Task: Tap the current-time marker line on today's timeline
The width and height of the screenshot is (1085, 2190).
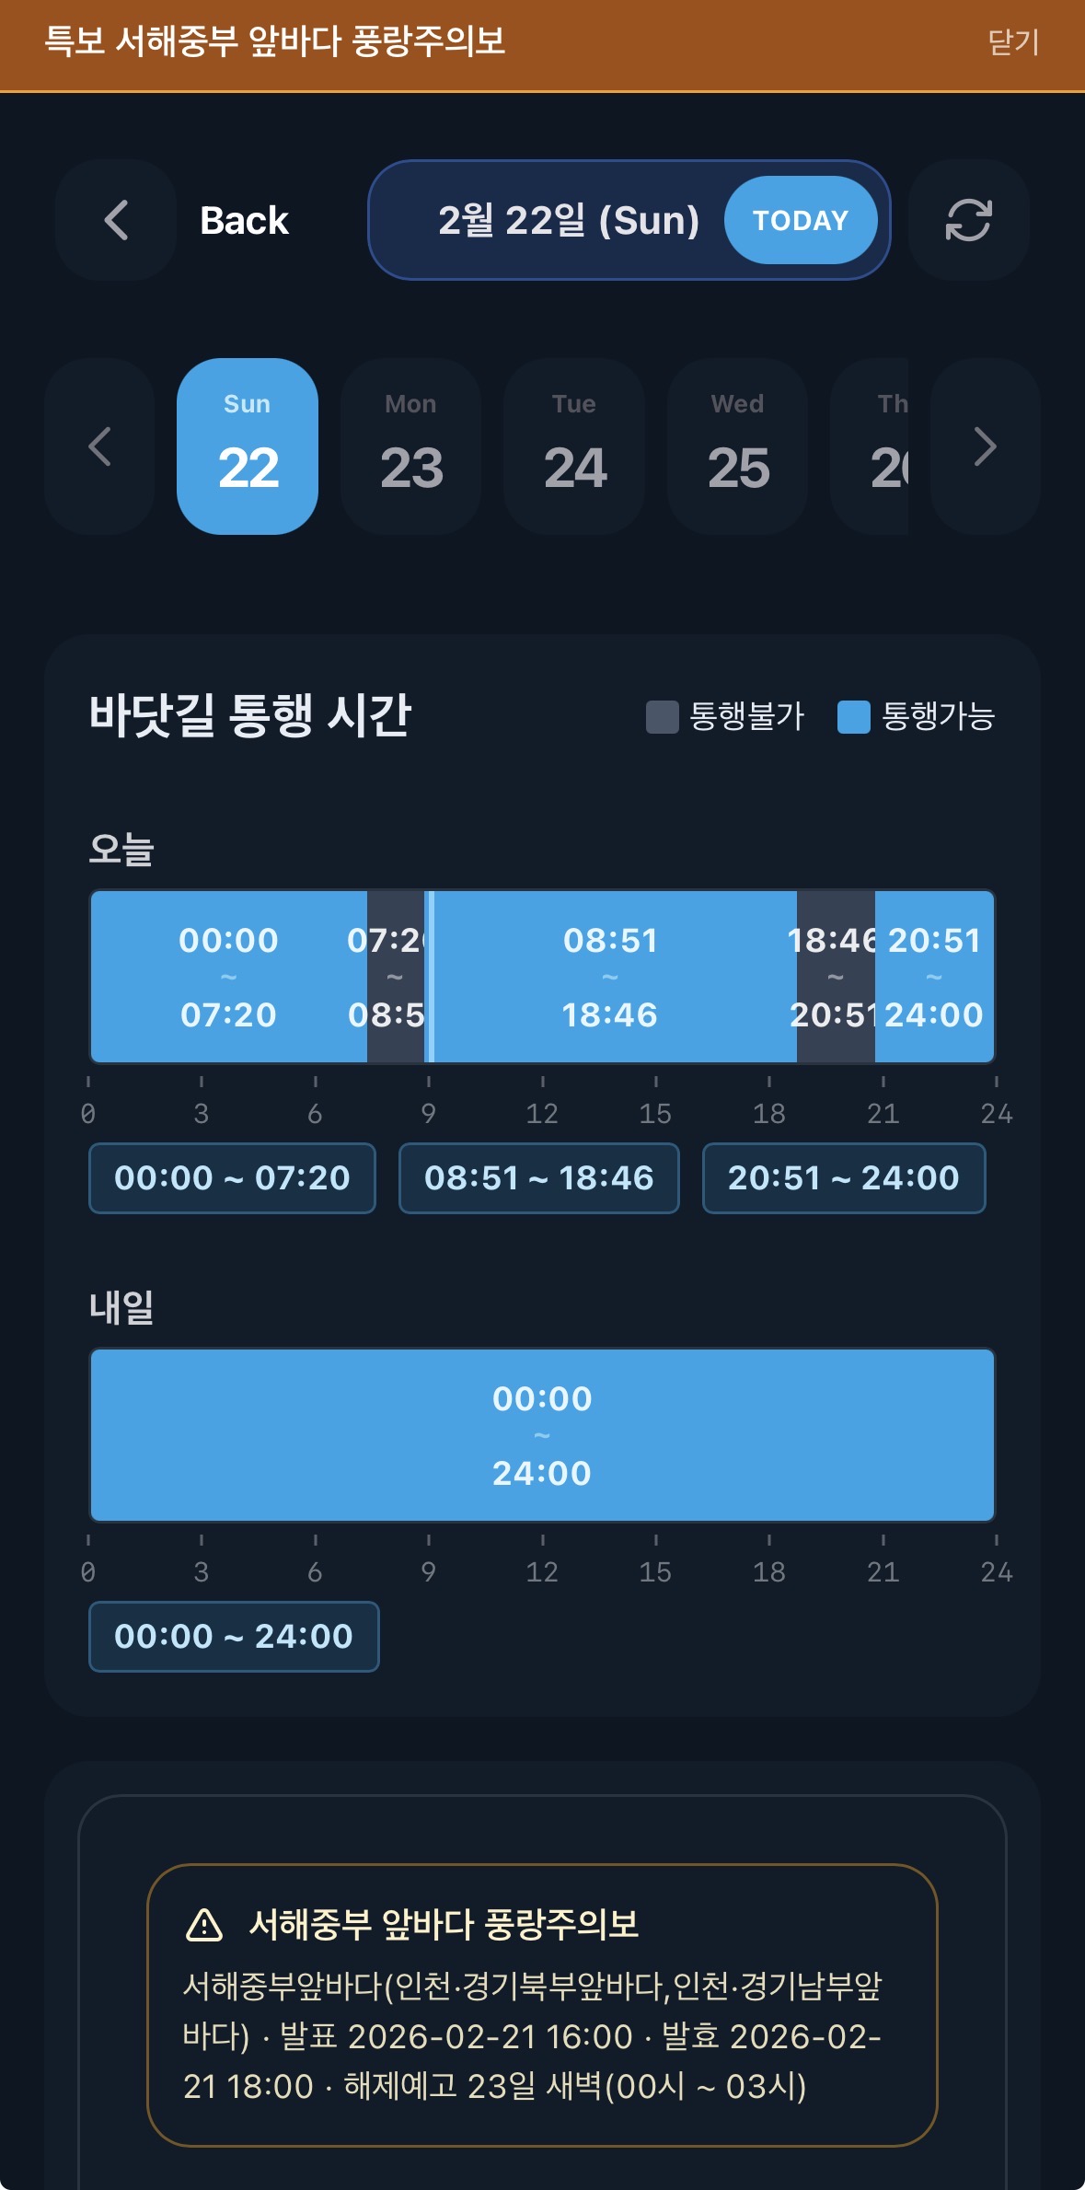Action: click(430, 978)
